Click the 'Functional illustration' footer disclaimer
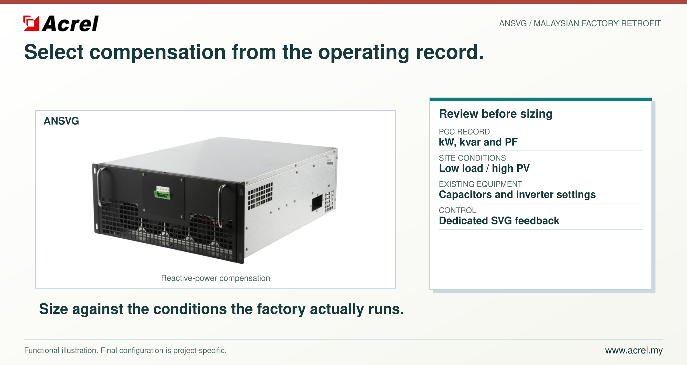This screenshot has width=687, height=365. [x=125, y=350]
